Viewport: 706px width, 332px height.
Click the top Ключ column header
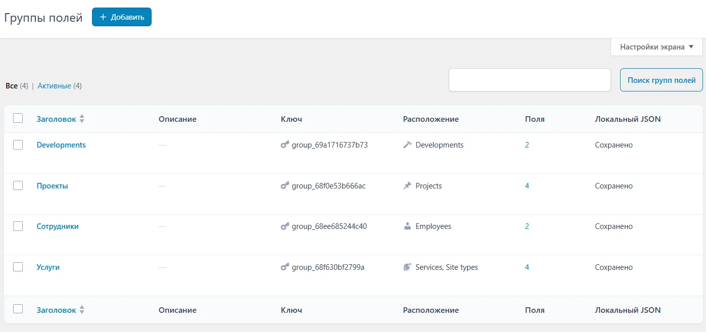292,119
